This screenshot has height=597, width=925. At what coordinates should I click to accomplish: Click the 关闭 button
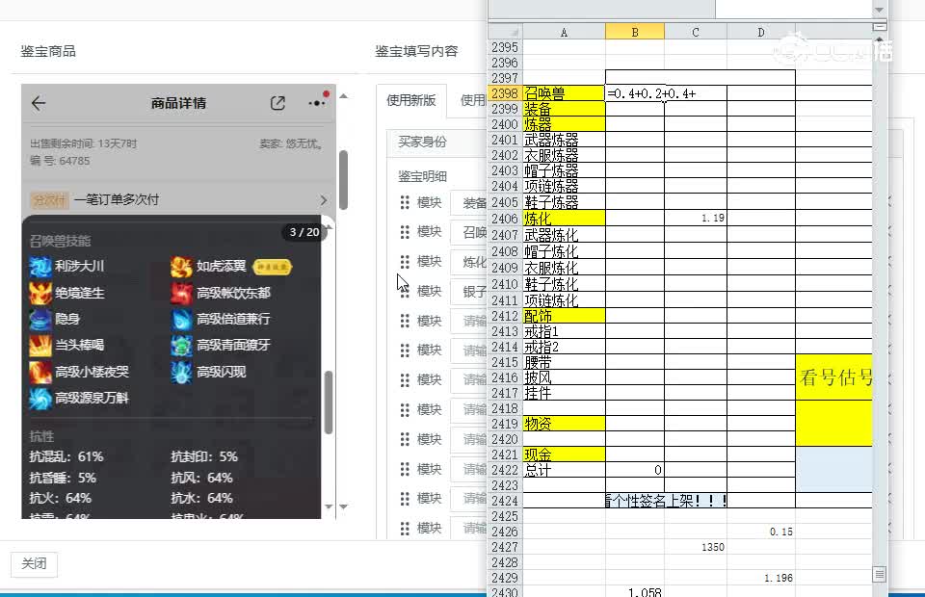35,564
